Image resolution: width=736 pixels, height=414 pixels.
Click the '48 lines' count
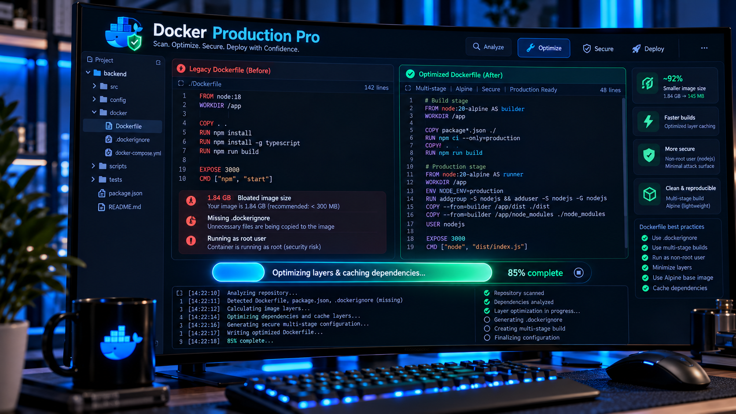coord(610,90)
